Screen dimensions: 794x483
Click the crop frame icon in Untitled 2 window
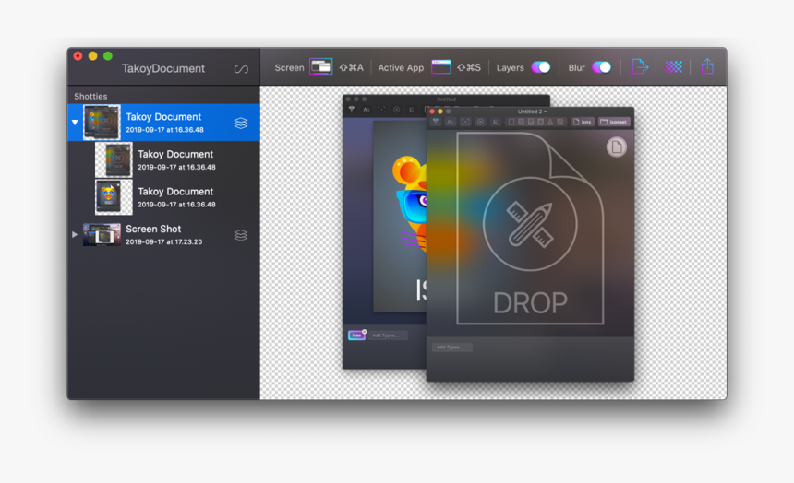[465, 122]
